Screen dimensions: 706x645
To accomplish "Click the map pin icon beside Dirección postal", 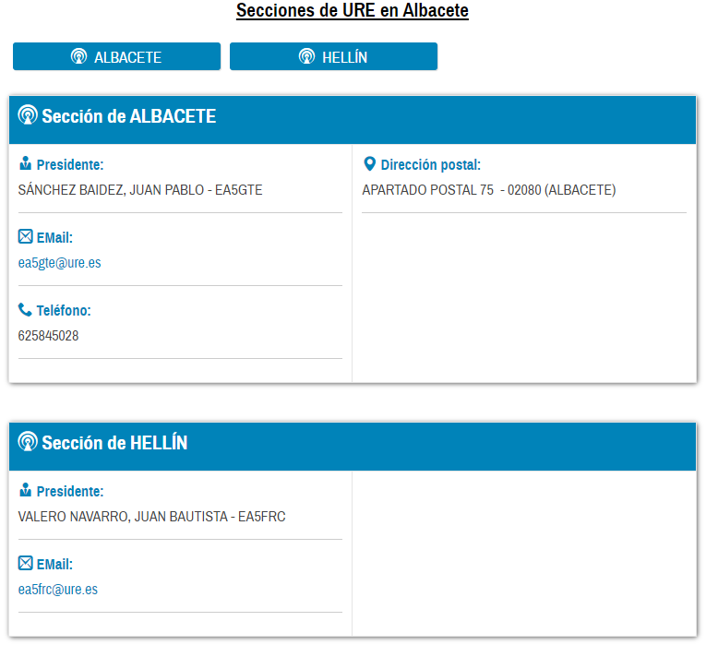I will coord(370,165).
